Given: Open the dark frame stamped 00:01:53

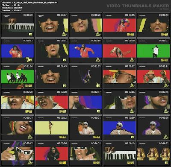Looking at the screenshot, I should click(x=85, y=76).
